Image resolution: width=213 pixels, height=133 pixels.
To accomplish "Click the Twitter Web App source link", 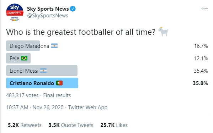I will point(88,107).
